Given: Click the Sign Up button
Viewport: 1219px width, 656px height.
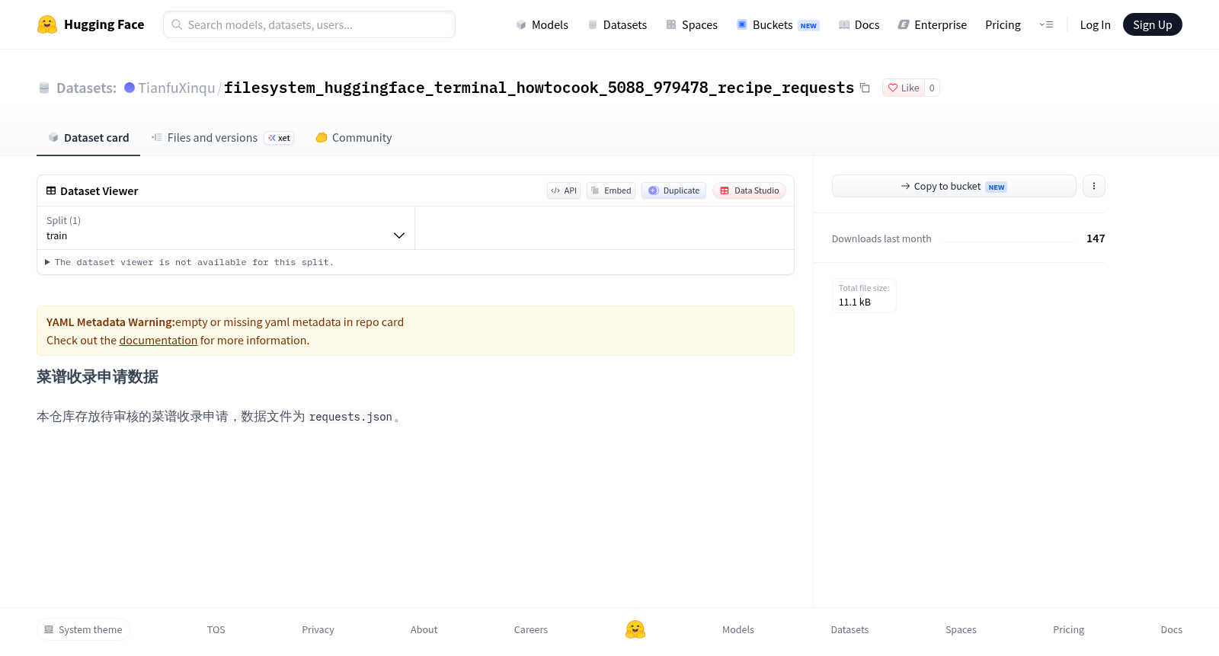Looking at the screenshot, I should click(x=1152, y=24).
